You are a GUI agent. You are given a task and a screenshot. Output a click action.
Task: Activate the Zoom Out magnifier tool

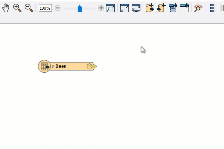(x=29, y=8)
